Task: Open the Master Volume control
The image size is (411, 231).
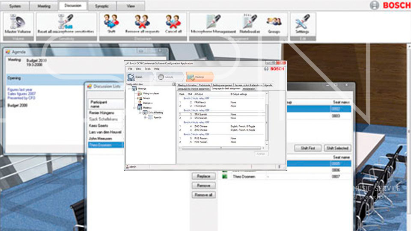Action: click(18, 24)
